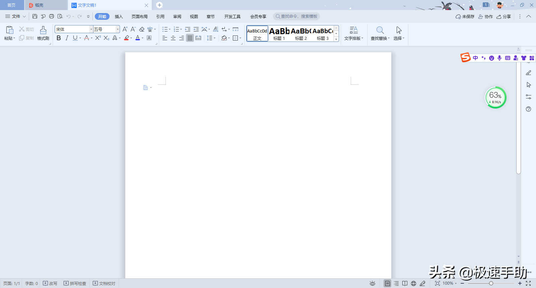
Task: Expand the styles gallery list
Action: (x=336, y=39)
